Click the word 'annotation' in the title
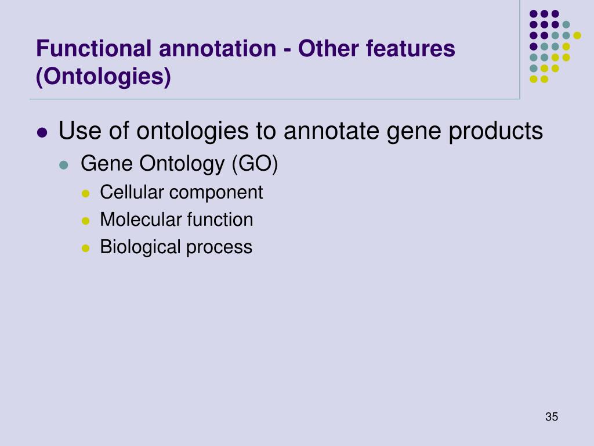 [x=218, y=49]
